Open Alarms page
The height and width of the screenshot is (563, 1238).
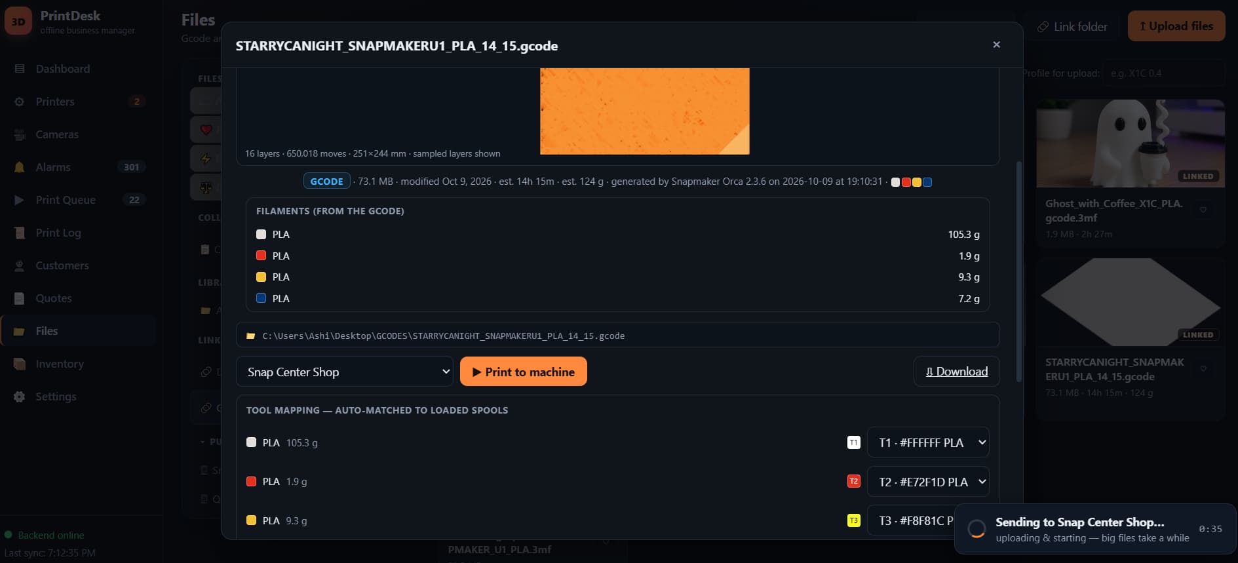tap(52, 167)
